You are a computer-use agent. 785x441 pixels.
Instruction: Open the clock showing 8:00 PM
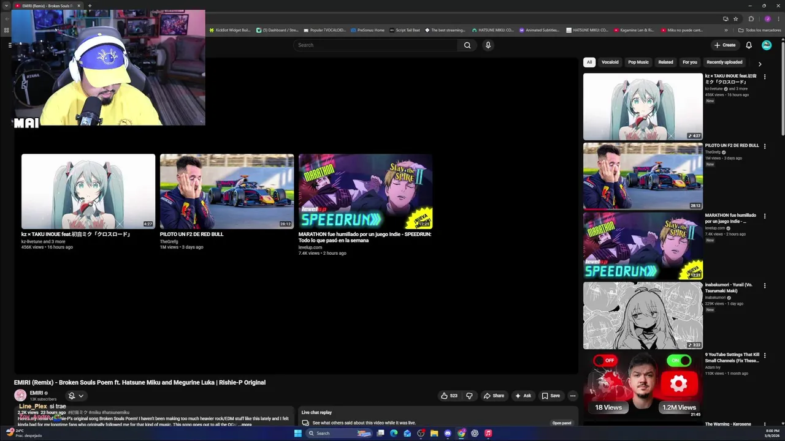(772, 433)
